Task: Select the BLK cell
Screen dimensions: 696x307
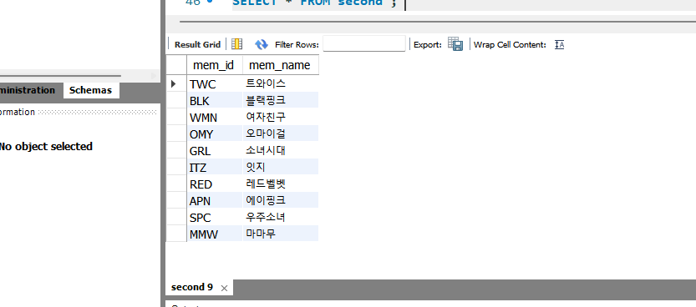Action: pyautogui.click(x=215, y=101)
